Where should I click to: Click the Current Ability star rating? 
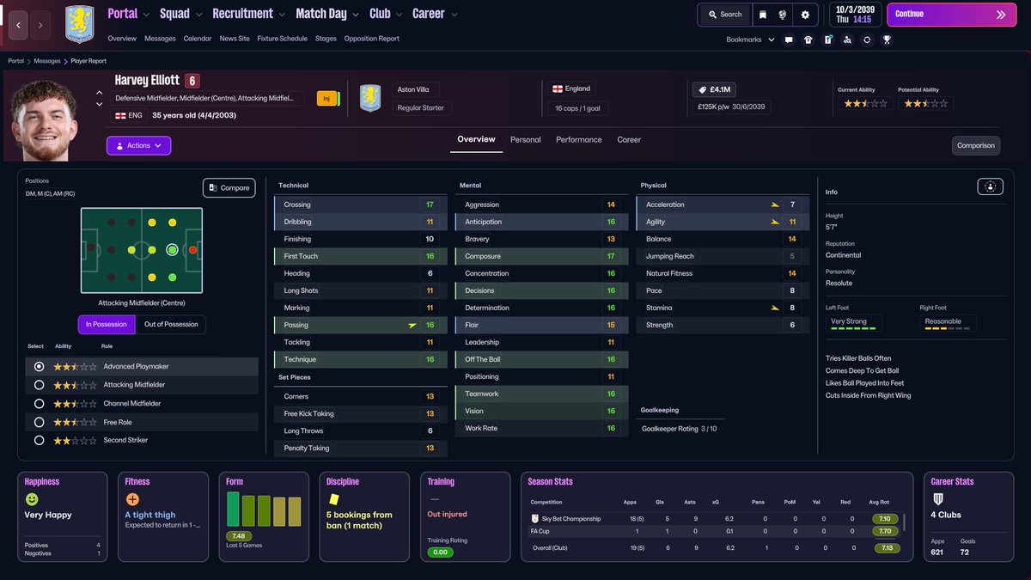point(865,103)
